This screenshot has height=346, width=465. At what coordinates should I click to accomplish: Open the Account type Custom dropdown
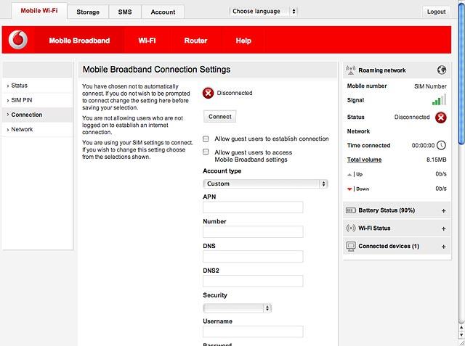pos(265,184)
